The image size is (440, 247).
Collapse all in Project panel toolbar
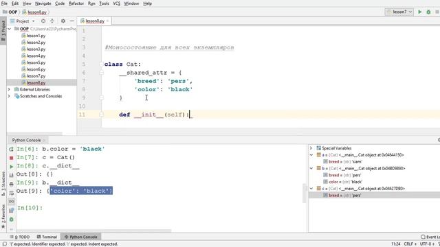click(52, 21)
